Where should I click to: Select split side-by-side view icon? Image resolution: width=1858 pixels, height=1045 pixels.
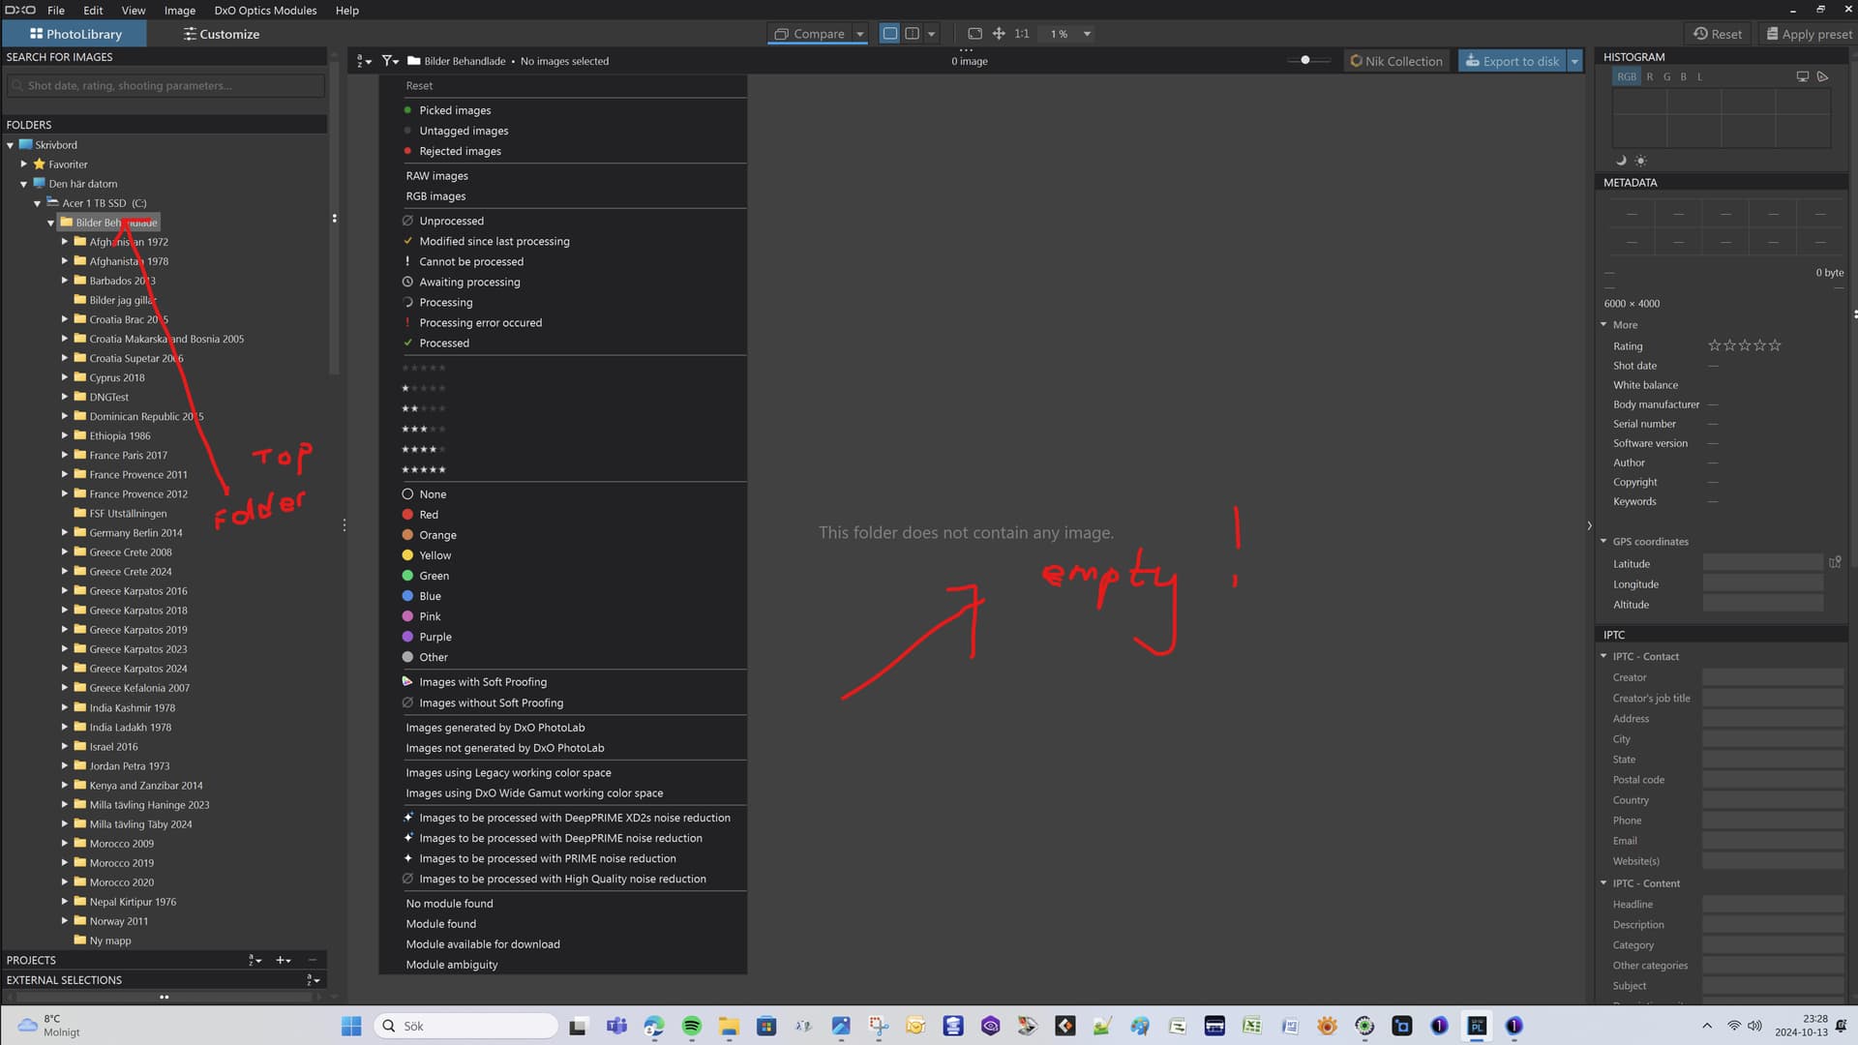point(912,34)
